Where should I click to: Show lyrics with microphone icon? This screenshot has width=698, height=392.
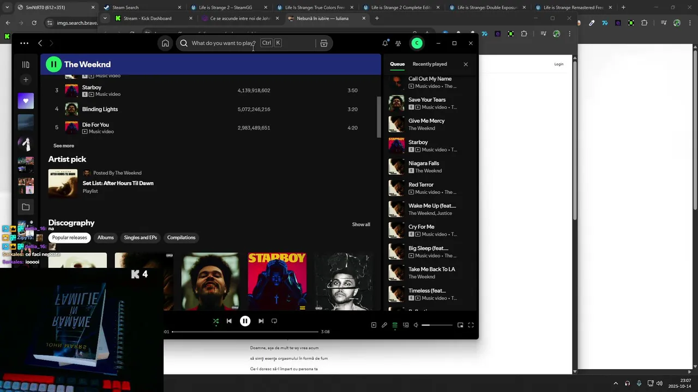(384, 325)
